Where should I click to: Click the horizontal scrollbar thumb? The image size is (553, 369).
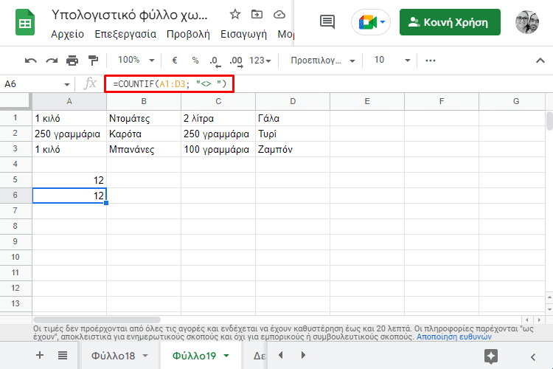[97, 320]
